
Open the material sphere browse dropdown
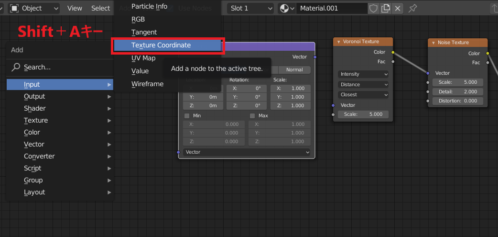[286, 8]
